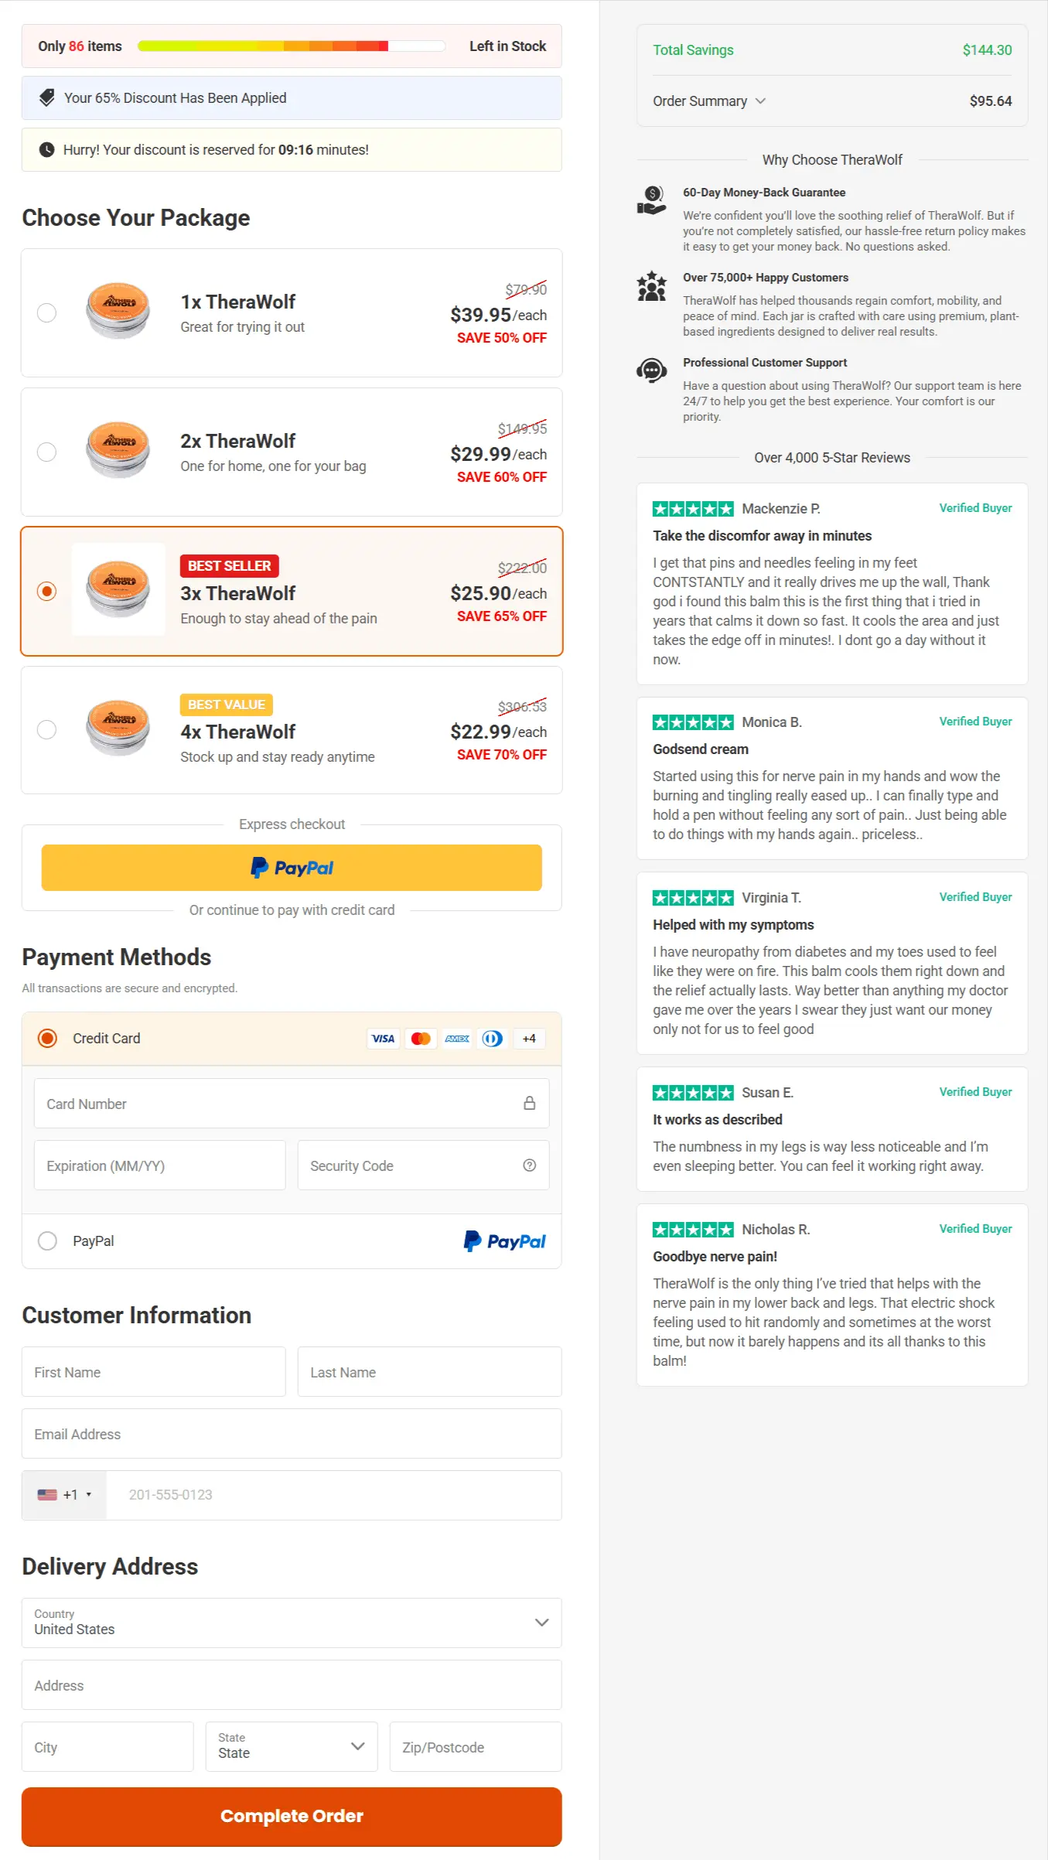Click the Mastercard icon
1048x1860 pixels.
[421, 1039]
